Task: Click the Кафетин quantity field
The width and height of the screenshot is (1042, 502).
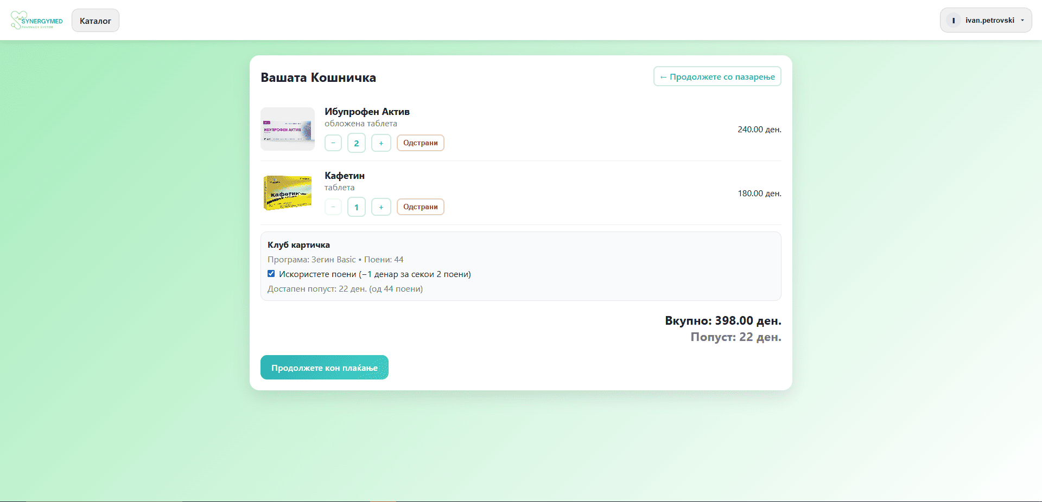Action: (357, 207)
